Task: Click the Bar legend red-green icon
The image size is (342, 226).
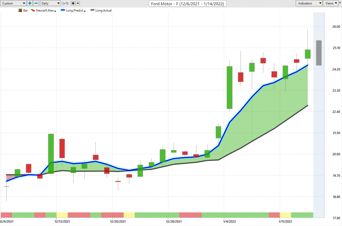Action: click(x=20, y=10)
